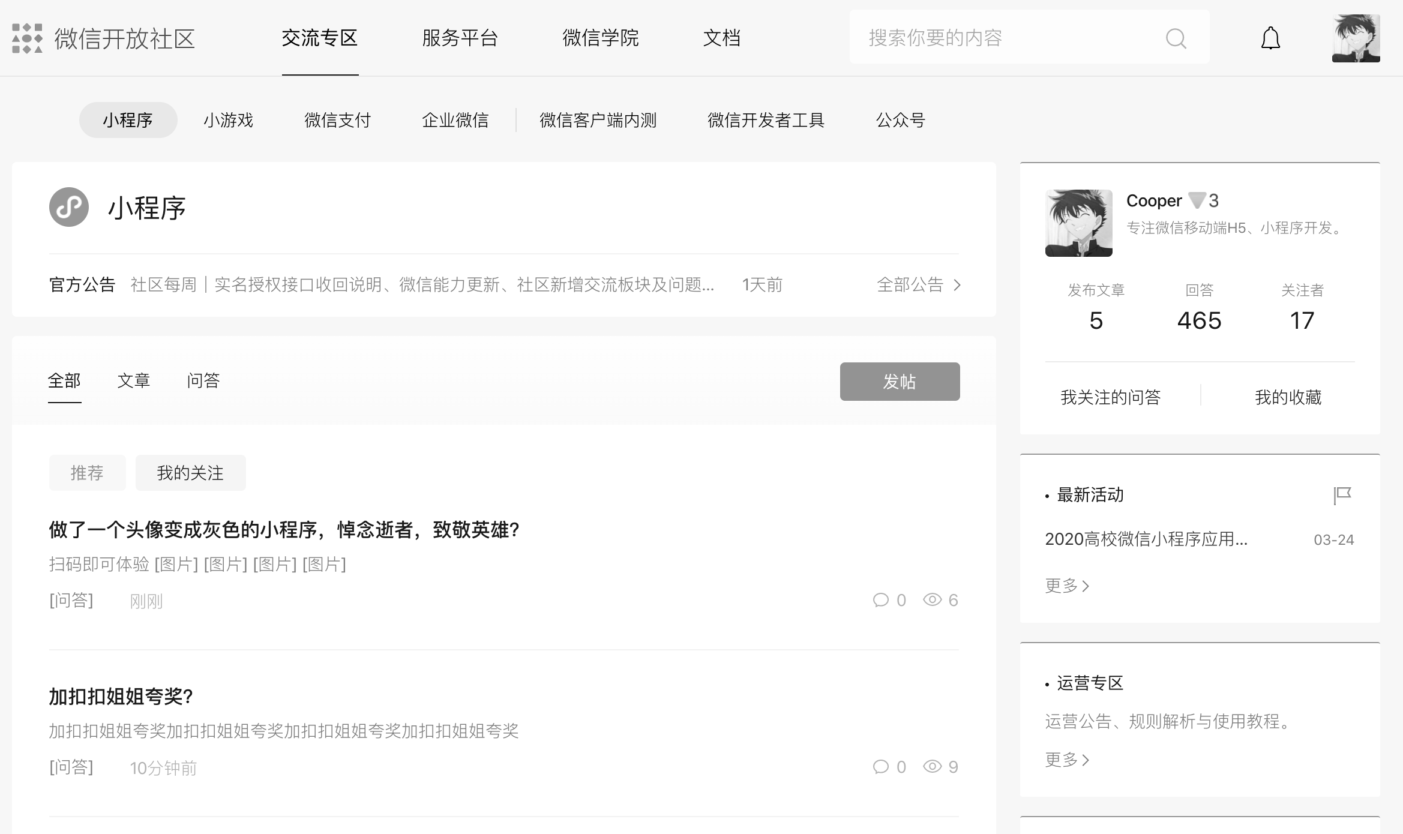1403x834 pixels.
Task: Switch to the 我的关注 filter
Action: click(190, 473)
